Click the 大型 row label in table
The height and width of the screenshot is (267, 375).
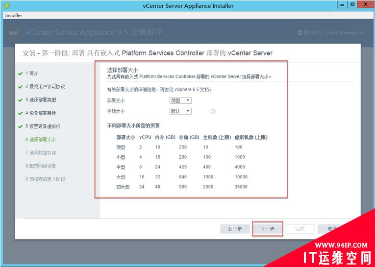[x=121, y=177]
